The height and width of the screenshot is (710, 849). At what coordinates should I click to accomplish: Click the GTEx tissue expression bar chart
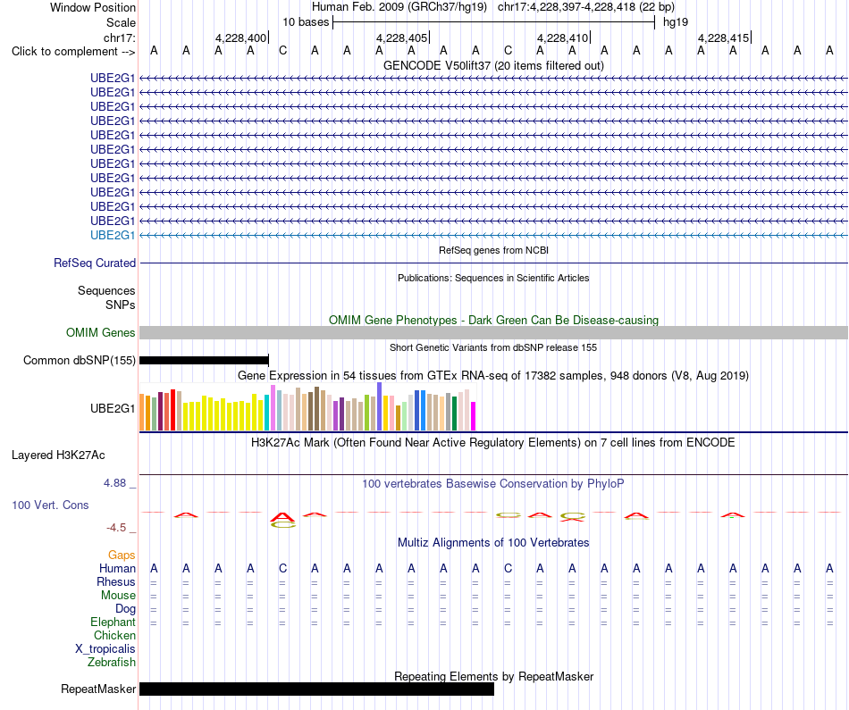(307, 407)
